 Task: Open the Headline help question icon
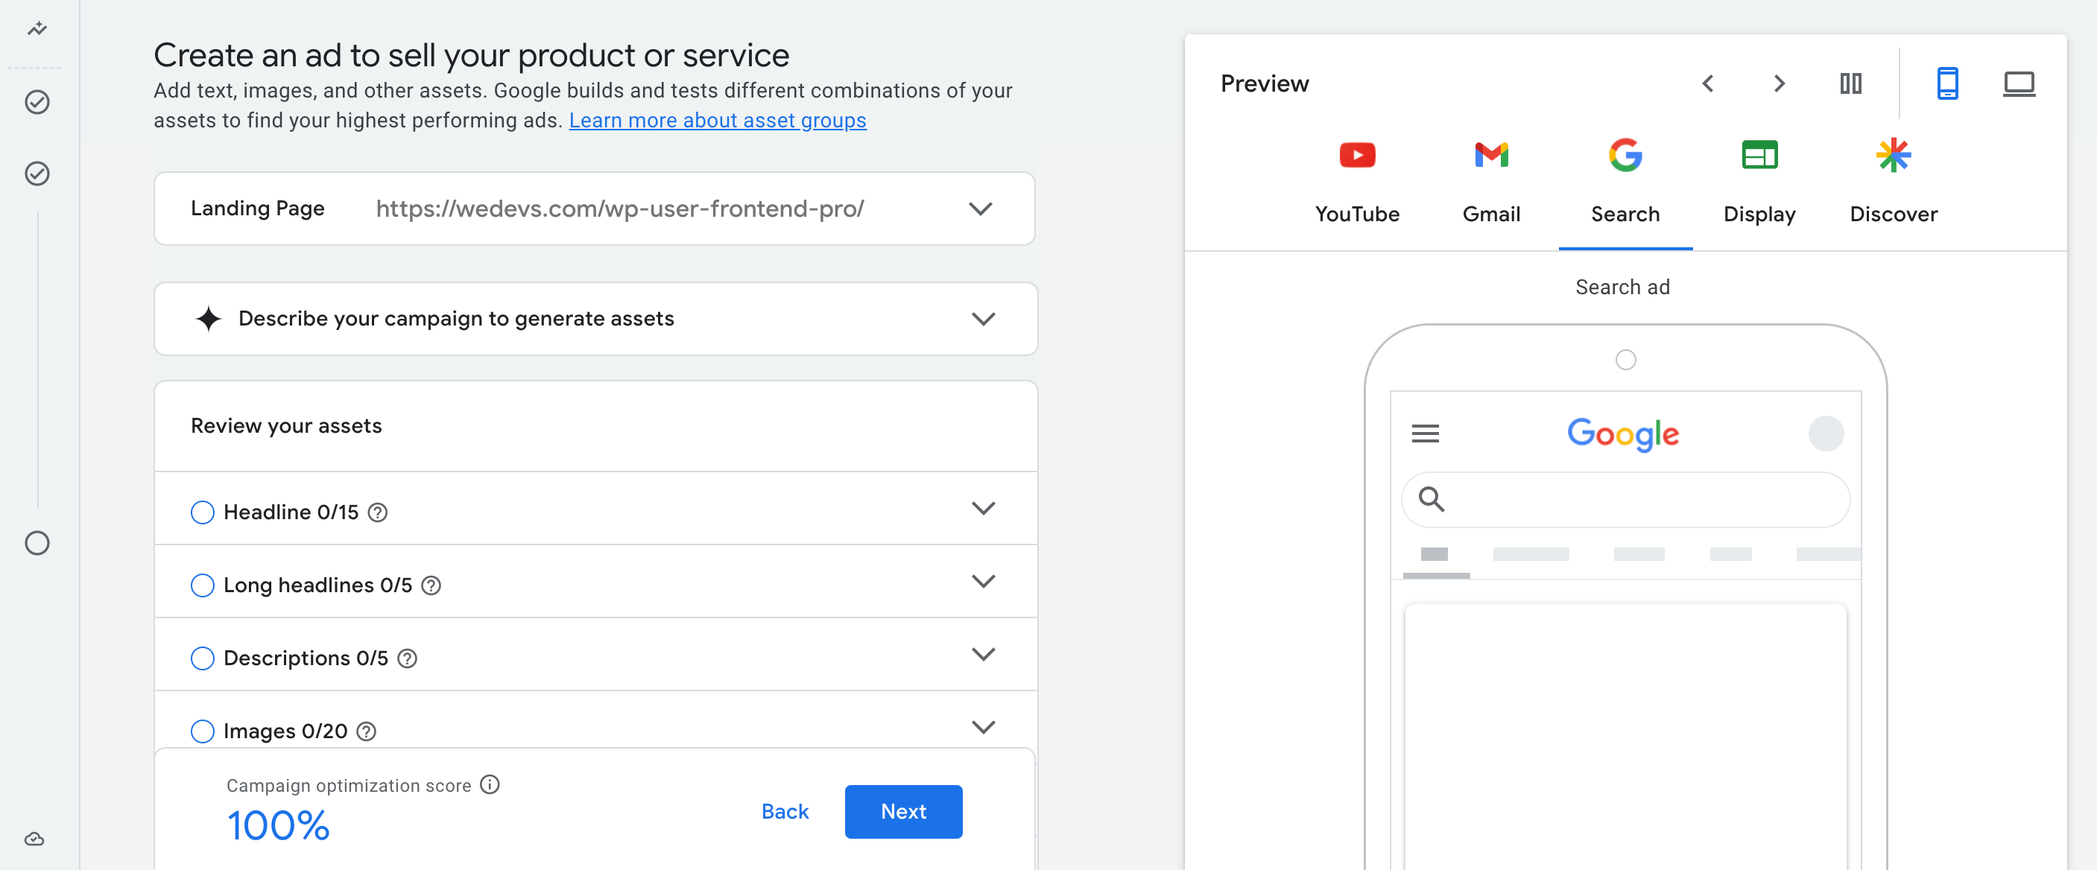click(x=378, y=512)
